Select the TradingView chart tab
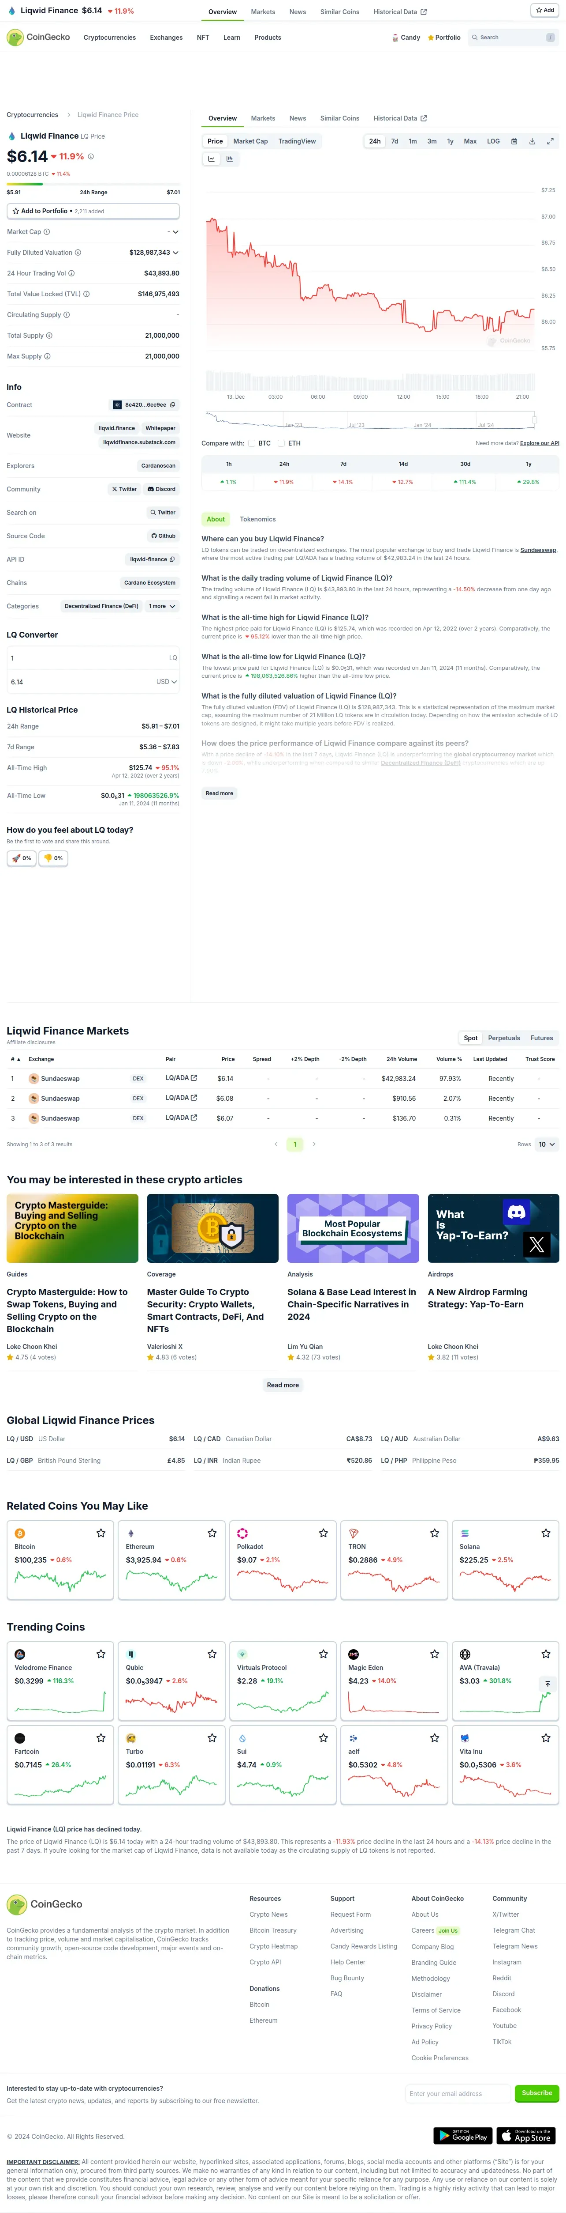Screen dimensions: 566x2213 297,141
